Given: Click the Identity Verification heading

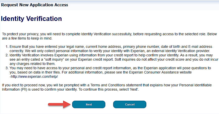Looking at the screenshot, I should (31, 19).
